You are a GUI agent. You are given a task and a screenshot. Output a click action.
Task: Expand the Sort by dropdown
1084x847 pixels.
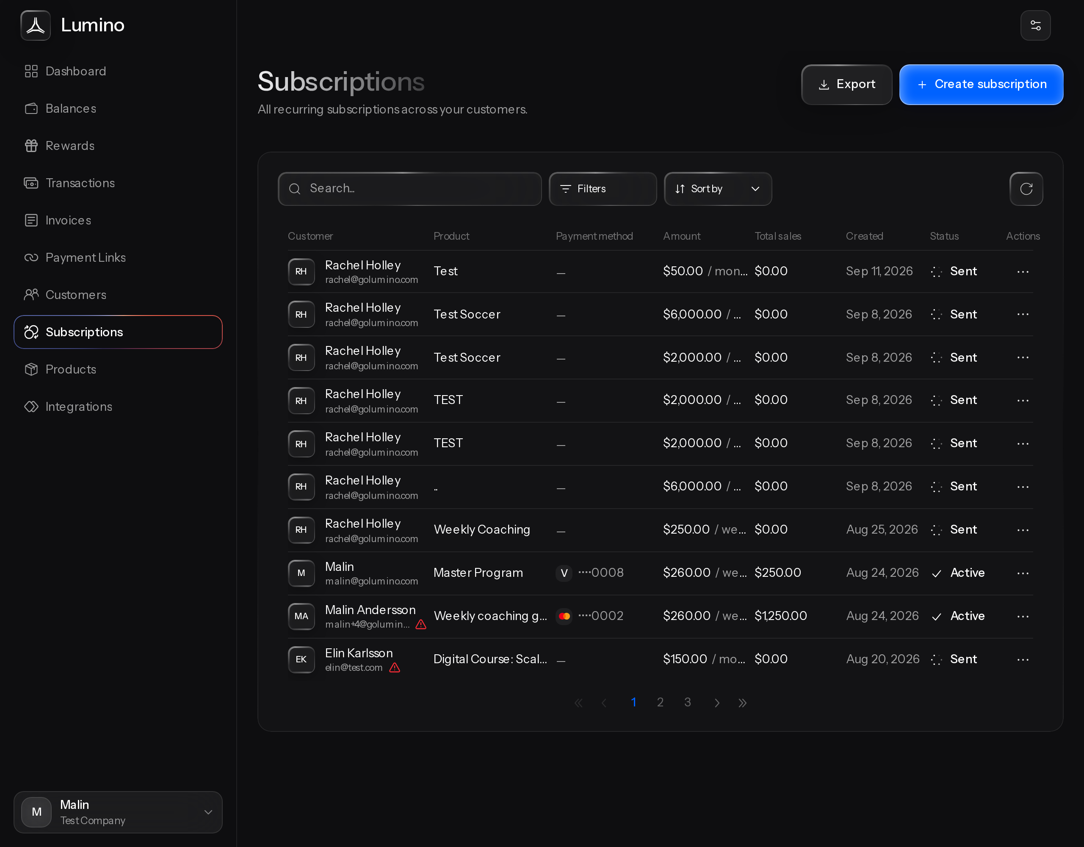(718, 188)
